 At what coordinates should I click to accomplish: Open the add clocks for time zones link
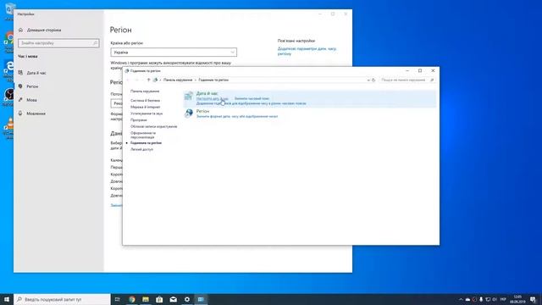point(251,103)
